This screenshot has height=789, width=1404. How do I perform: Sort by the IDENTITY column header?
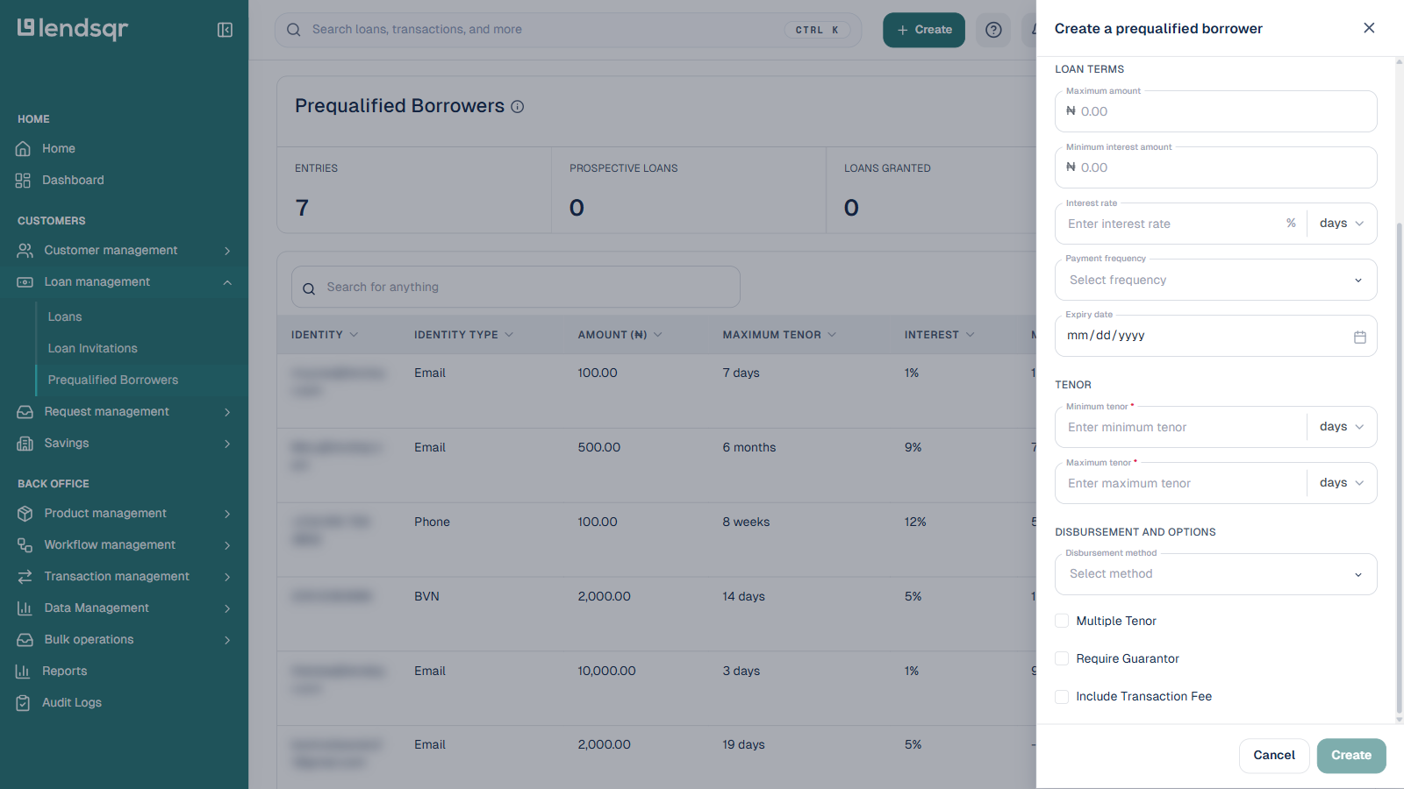click(x=325, y=335)
